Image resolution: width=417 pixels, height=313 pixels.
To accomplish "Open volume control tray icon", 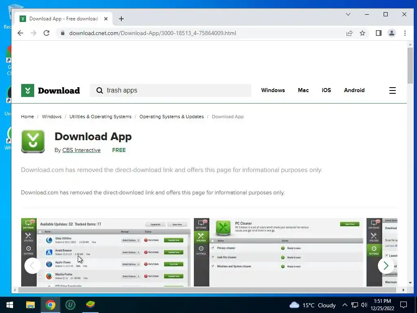I will 364,305.
